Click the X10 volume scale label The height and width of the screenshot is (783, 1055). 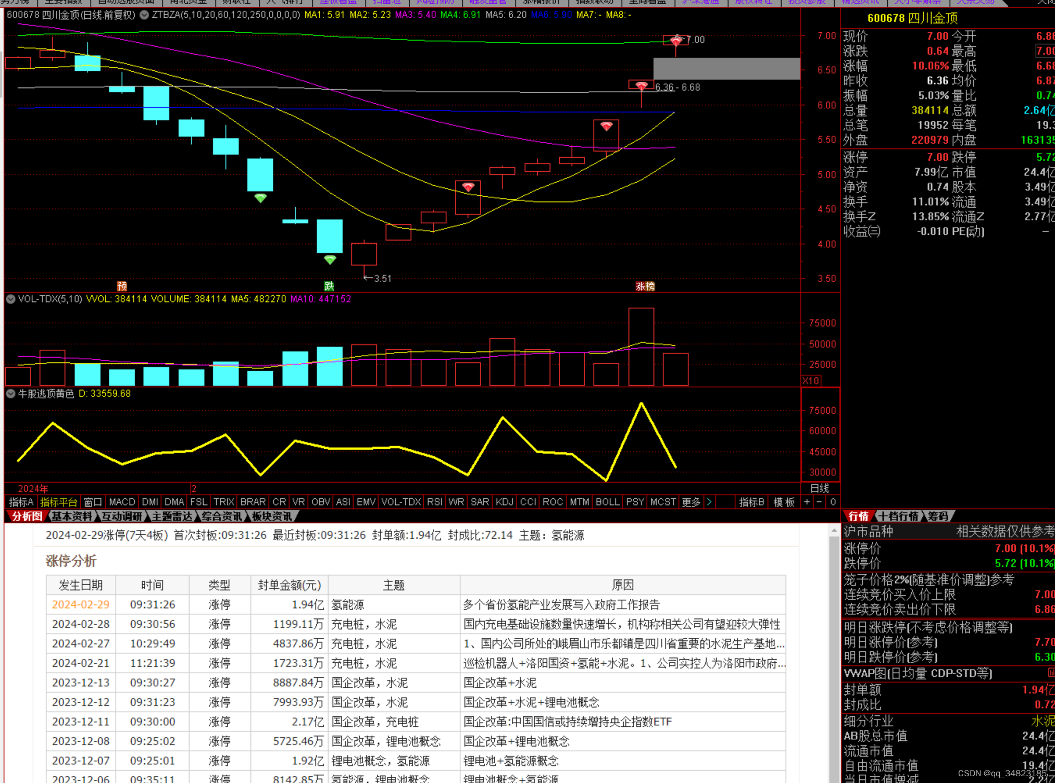811,381
